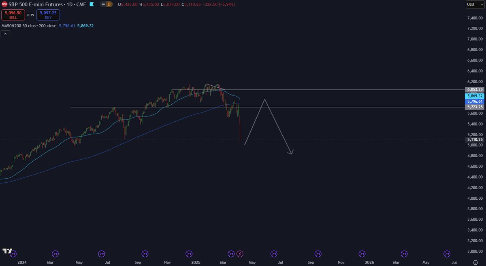Click the rollover event icon above Sep 2024

click(x=145, y=254)
